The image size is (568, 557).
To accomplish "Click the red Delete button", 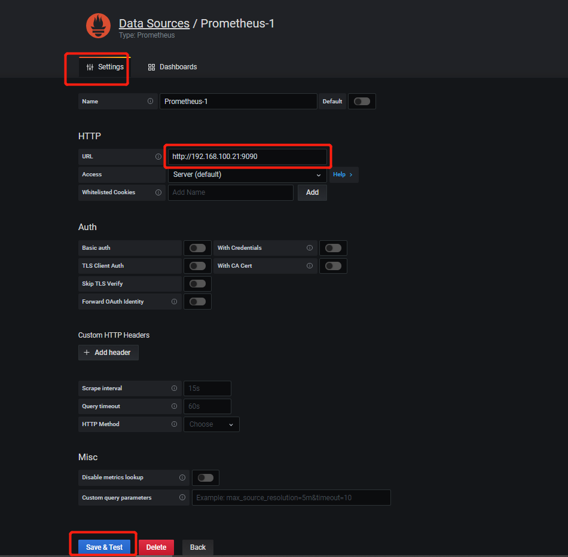I will [156, 547].
